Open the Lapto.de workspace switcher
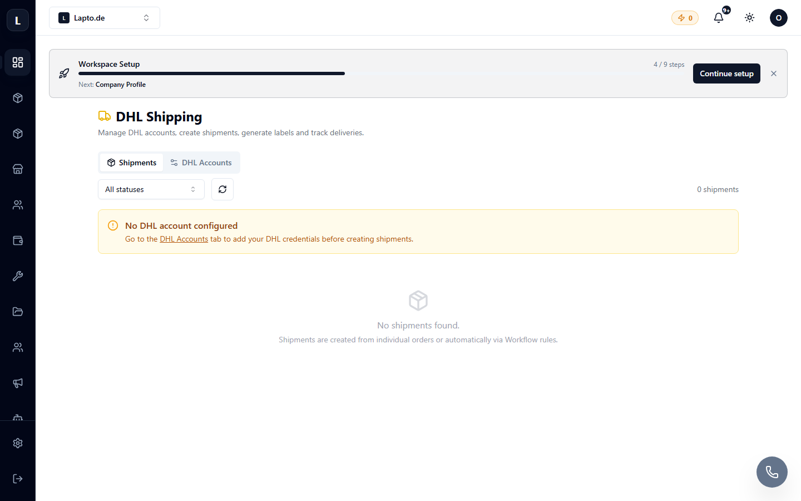 point(105,18)
